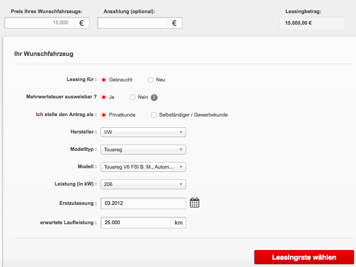The width and height of the screenshot is (356, 267).
Task: Open the Modelltyp dropdown showing Touareg
Action: (x=143, y=149)
